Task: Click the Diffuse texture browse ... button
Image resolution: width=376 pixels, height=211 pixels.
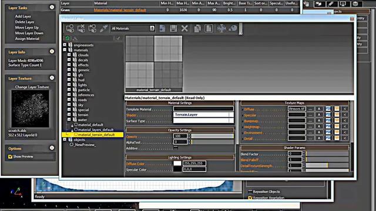Action: coord(310,109)
